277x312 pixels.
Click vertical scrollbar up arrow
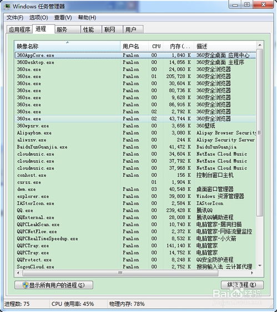point(260,45)
